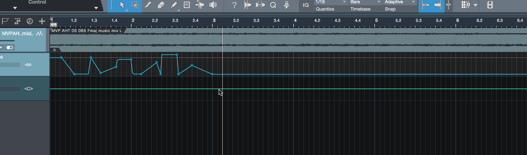Click the volume automation parameter field
Viewport: 527px width, 155px height.
tap(10, 64)
